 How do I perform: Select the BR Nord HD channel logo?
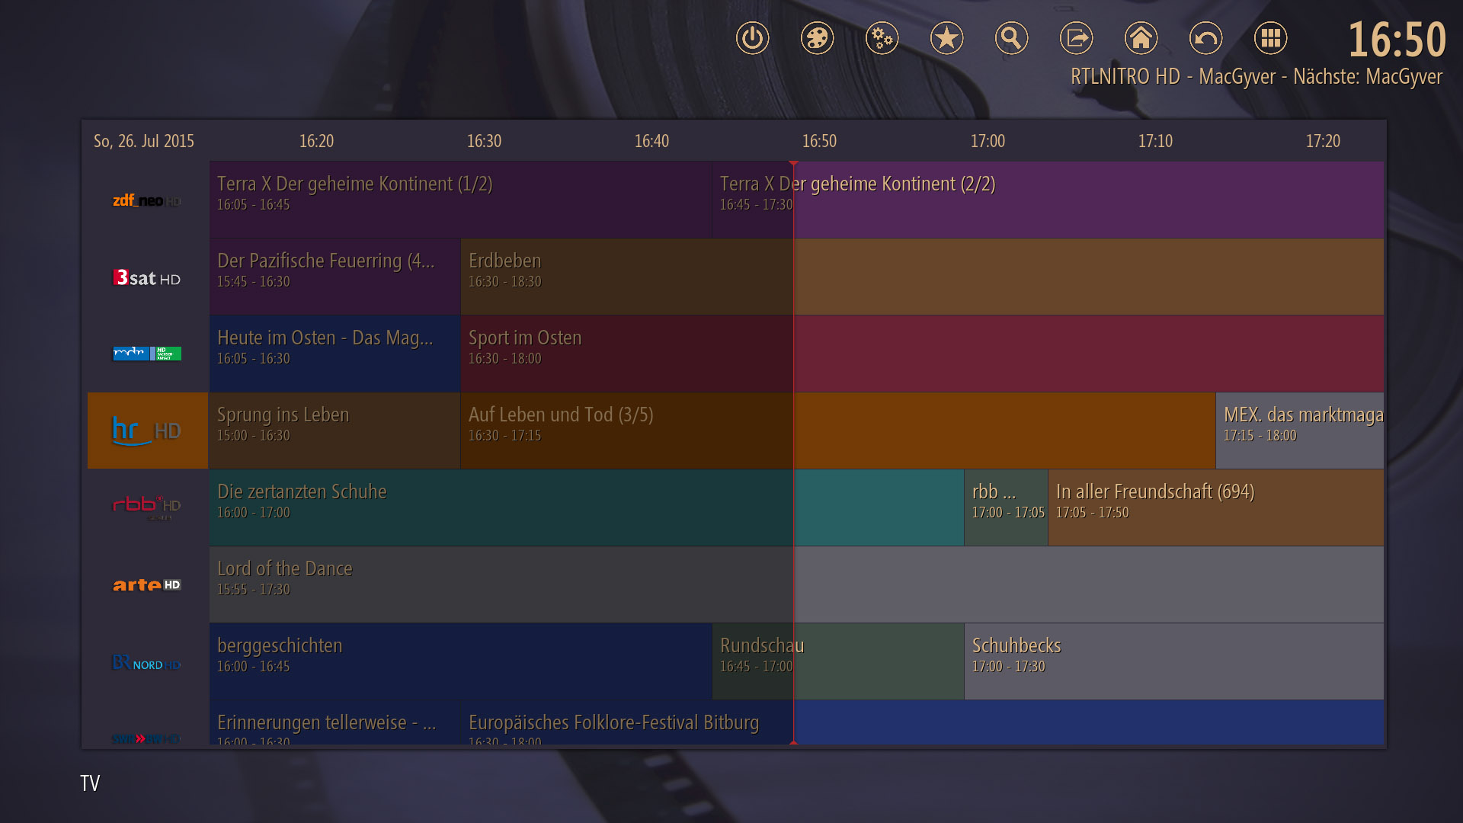[147, 663]
